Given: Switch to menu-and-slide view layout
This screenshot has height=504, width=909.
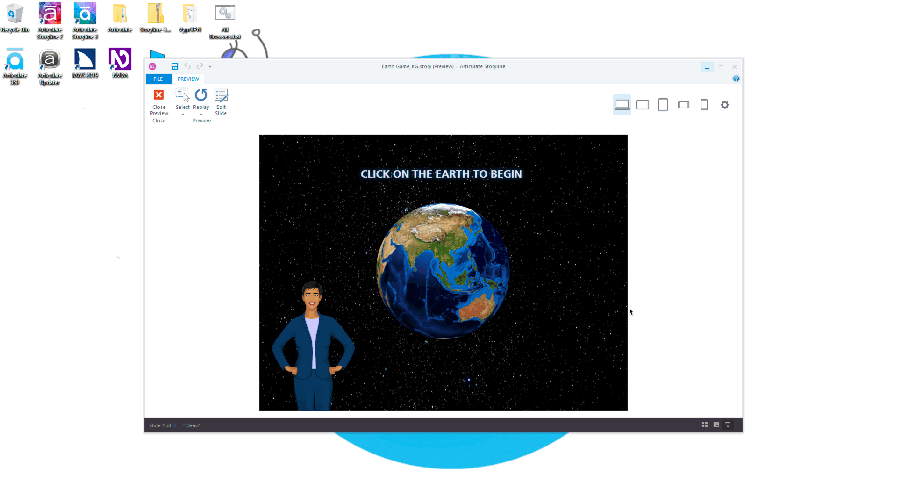Looking at the screenshot, I should point(716,425).
